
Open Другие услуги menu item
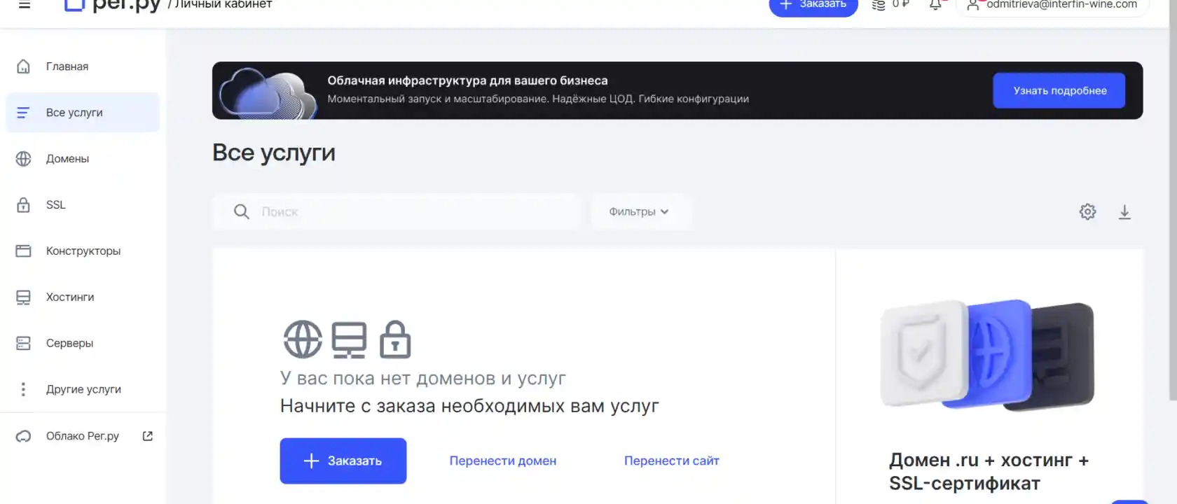(x=83, y=389)
